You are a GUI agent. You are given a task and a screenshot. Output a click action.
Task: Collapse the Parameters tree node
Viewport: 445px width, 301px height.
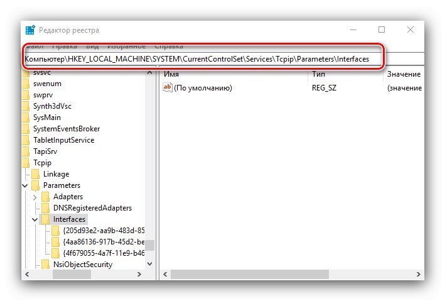[25, 185]
